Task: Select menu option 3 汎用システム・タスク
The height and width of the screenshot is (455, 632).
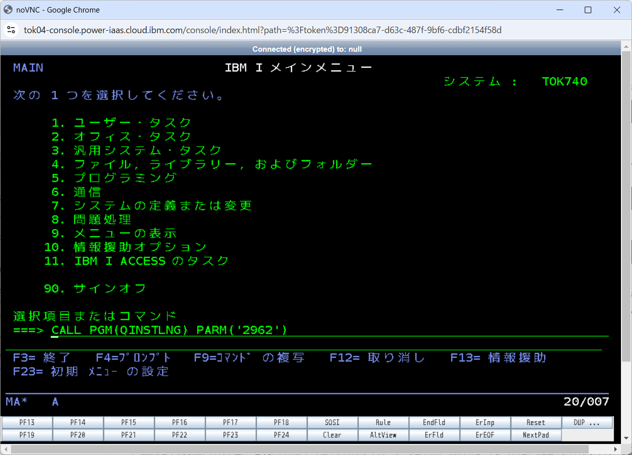Action: [136, 150]
